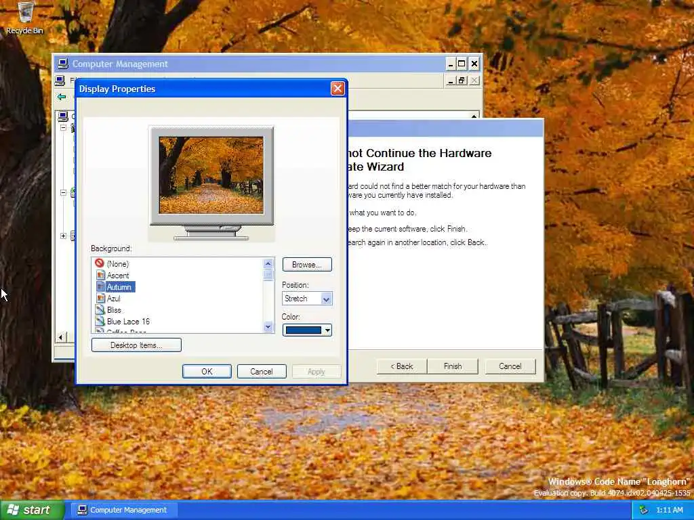
Task: Click the Ascent wallpaper file icon
Action: [x=100, y=275]
